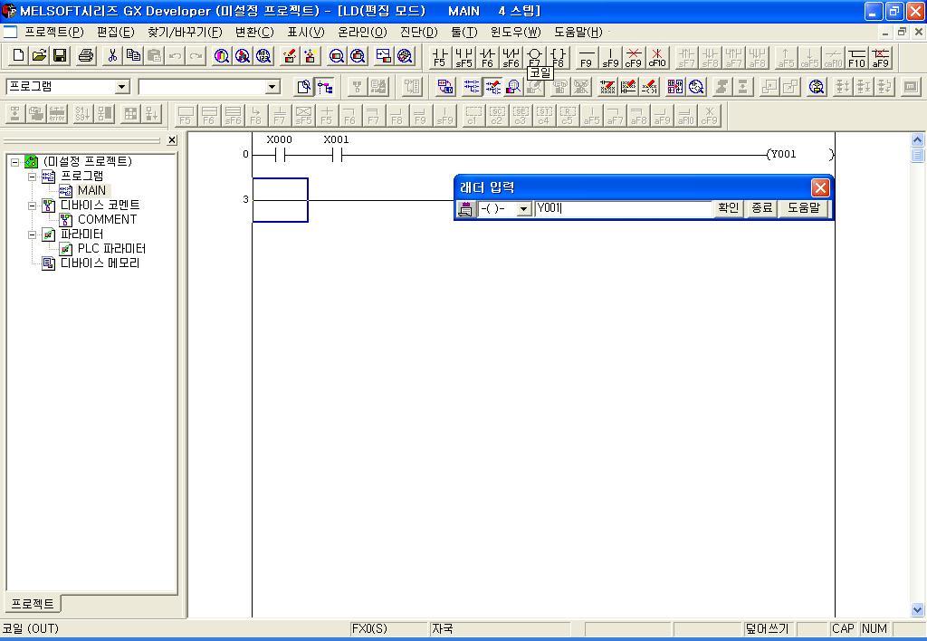Cut selection with the scissors icon
This screenshot has height=641, width=927.
111,56
